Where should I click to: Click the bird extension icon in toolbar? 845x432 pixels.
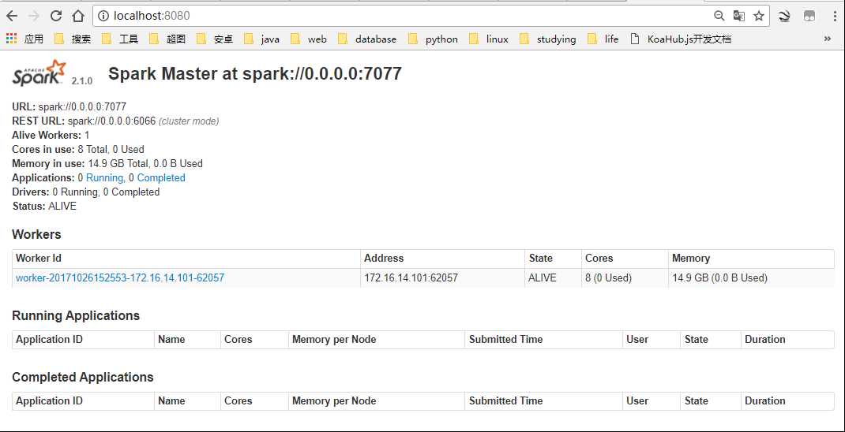pyautogui.click(x=784, y=16)
